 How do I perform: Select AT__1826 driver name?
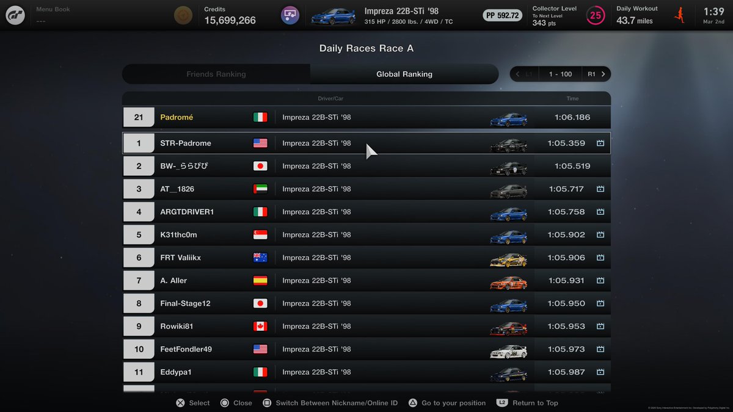[177, 189]
